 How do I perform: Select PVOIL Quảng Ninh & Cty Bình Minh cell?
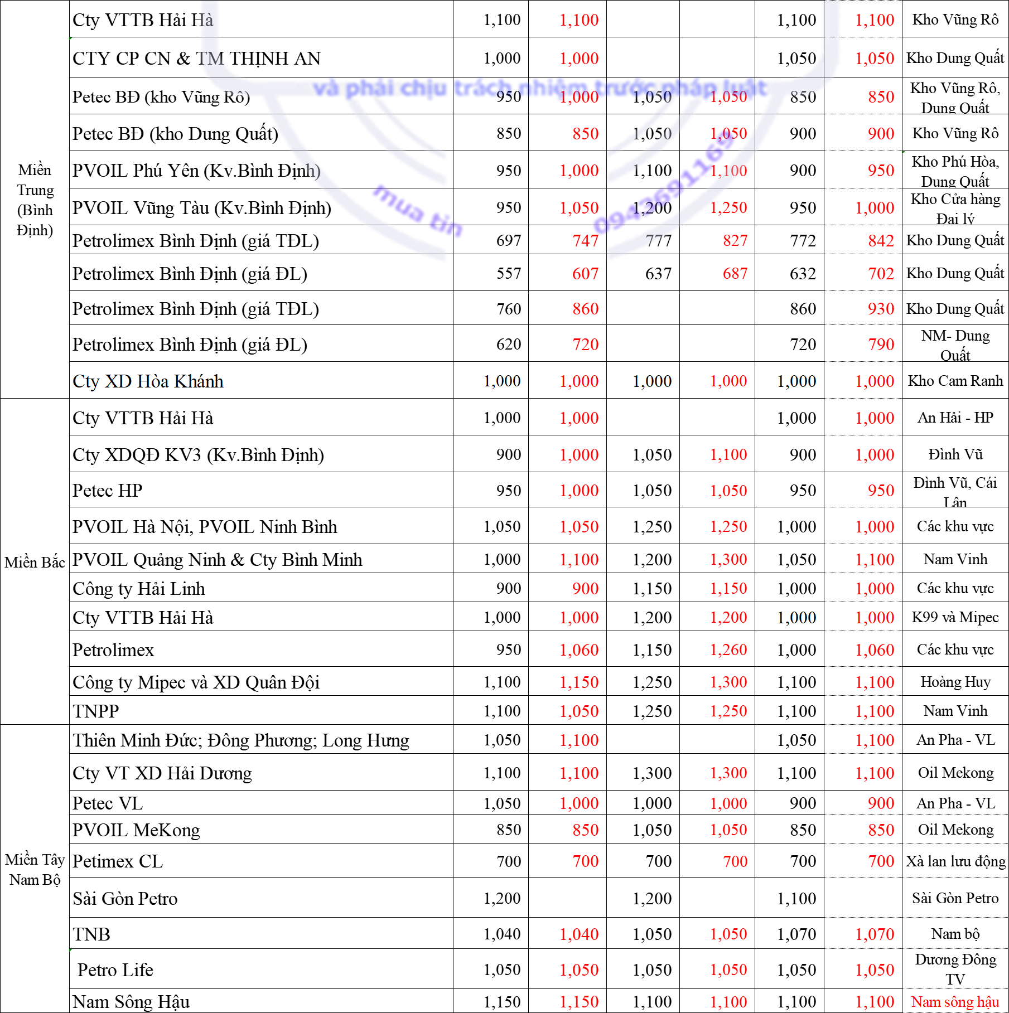261,559
